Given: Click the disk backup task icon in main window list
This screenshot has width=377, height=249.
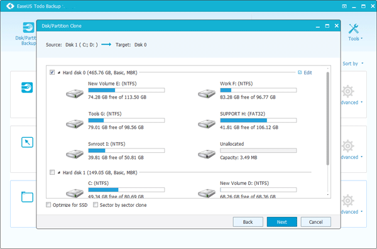Looking at the screenshot, I should pos(27,87).
